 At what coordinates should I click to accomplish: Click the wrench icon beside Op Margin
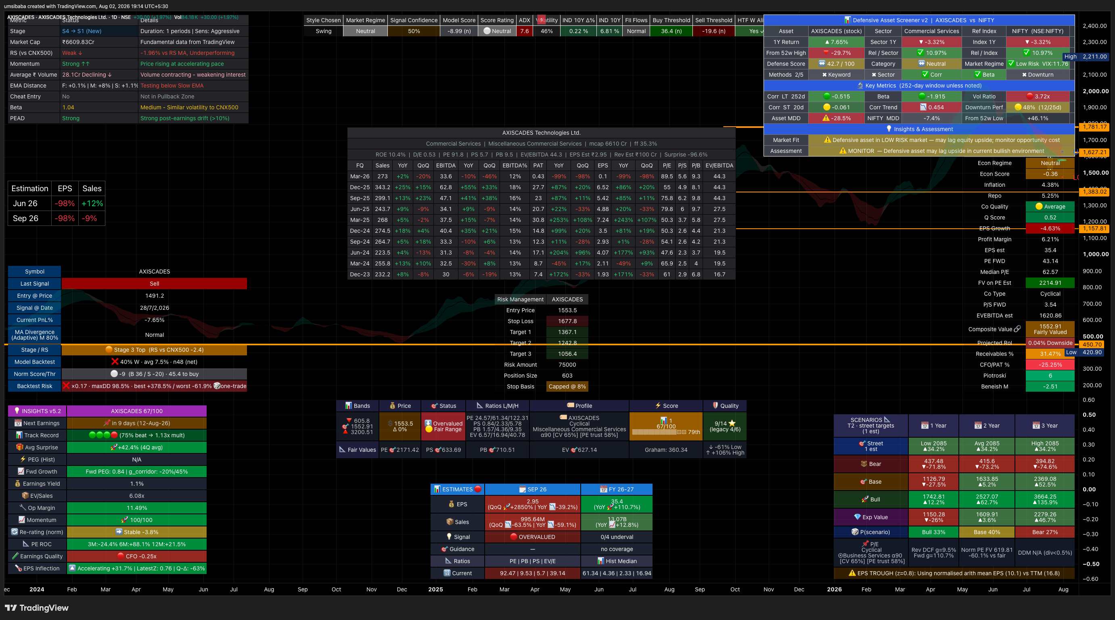[23, 508]
